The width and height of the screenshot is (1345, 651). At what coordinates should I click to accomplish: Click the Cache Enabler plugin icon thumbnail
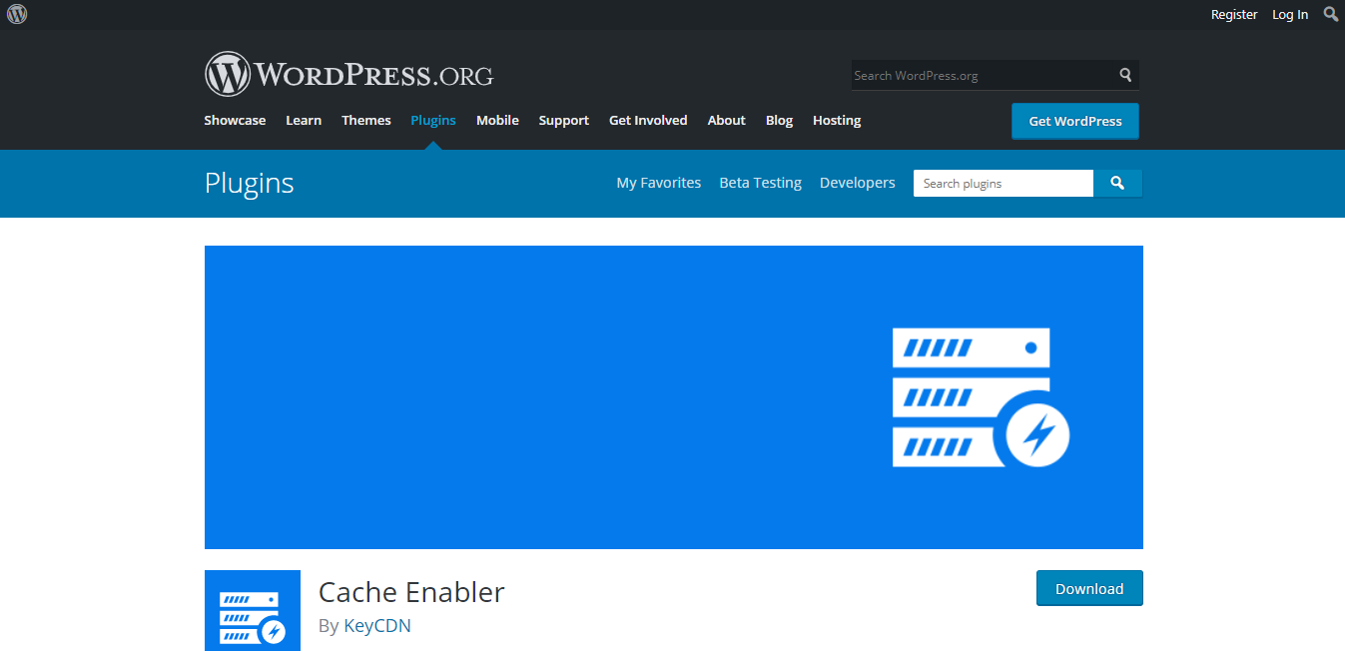click(253, 611)
